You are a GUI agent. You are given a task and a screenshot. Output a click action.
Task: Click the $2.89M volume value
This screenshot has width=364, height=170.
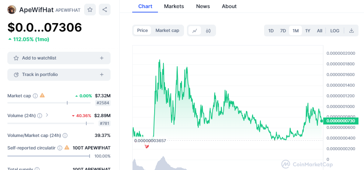tap(102, 116)
